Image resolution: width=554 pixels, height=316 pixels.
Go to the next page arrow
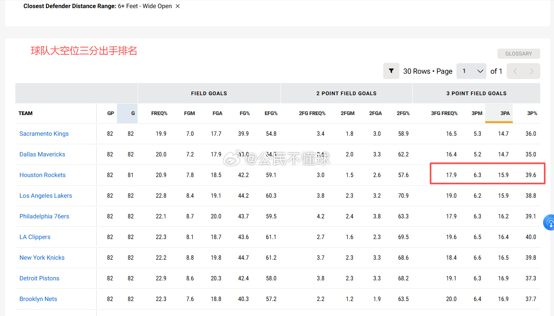click(x=532, y=71)
